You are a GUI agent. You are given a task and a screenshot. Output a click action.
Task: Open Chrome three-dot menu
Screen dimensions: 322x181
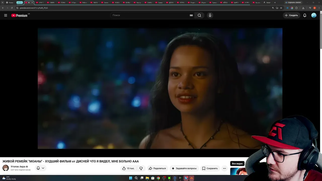pos(319,8)
